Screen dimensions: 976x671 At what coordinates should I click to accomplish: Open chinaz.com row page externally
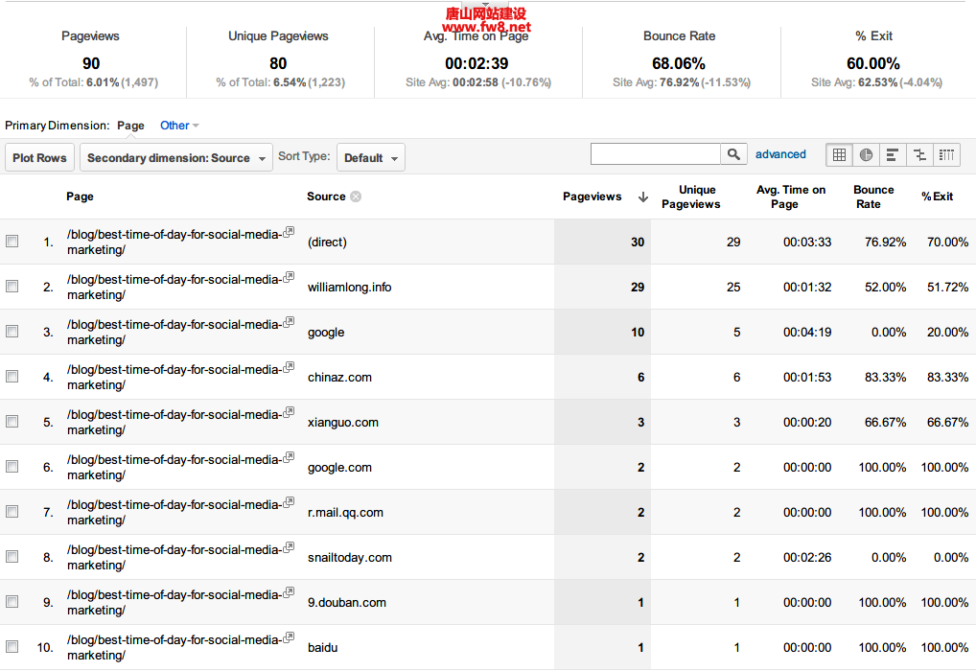click(289, 366)
